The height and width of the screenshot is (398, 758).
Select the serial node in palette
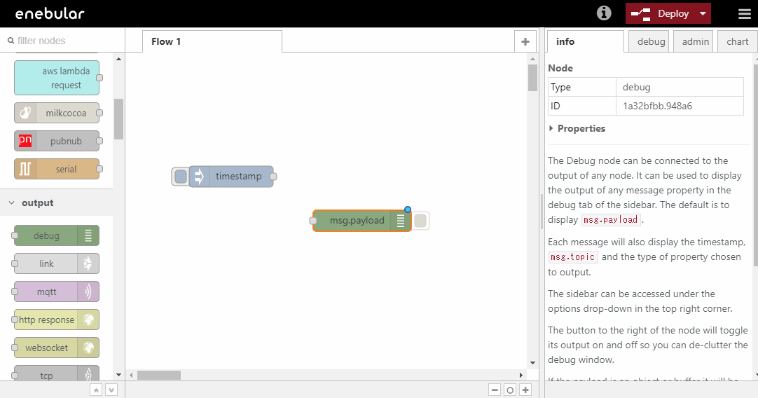(56, 169)
